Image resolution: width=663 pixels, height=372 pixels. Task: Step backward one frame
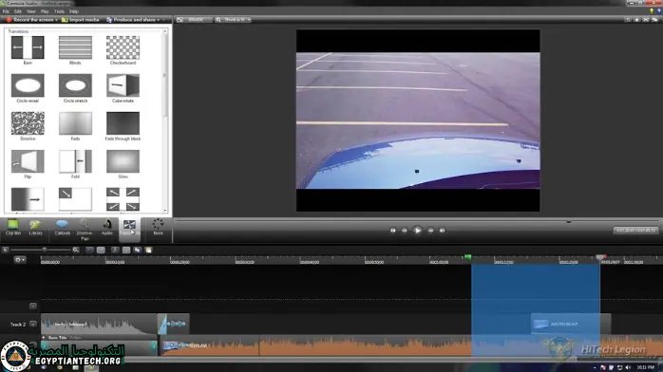click(x=405, y=231)
